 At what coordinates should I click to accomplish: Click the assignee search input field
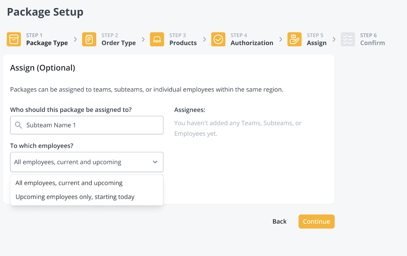92,125
